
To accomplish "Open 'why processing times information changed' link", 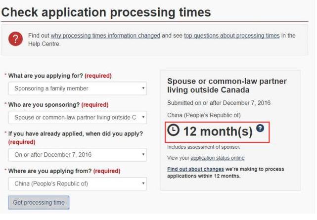I will pyautogui.click(x=105, y=36).
